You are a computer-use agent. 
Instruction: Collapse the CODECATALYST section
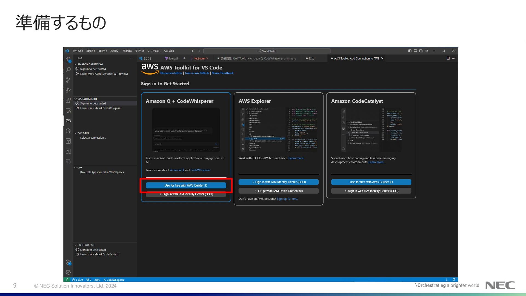75,245
